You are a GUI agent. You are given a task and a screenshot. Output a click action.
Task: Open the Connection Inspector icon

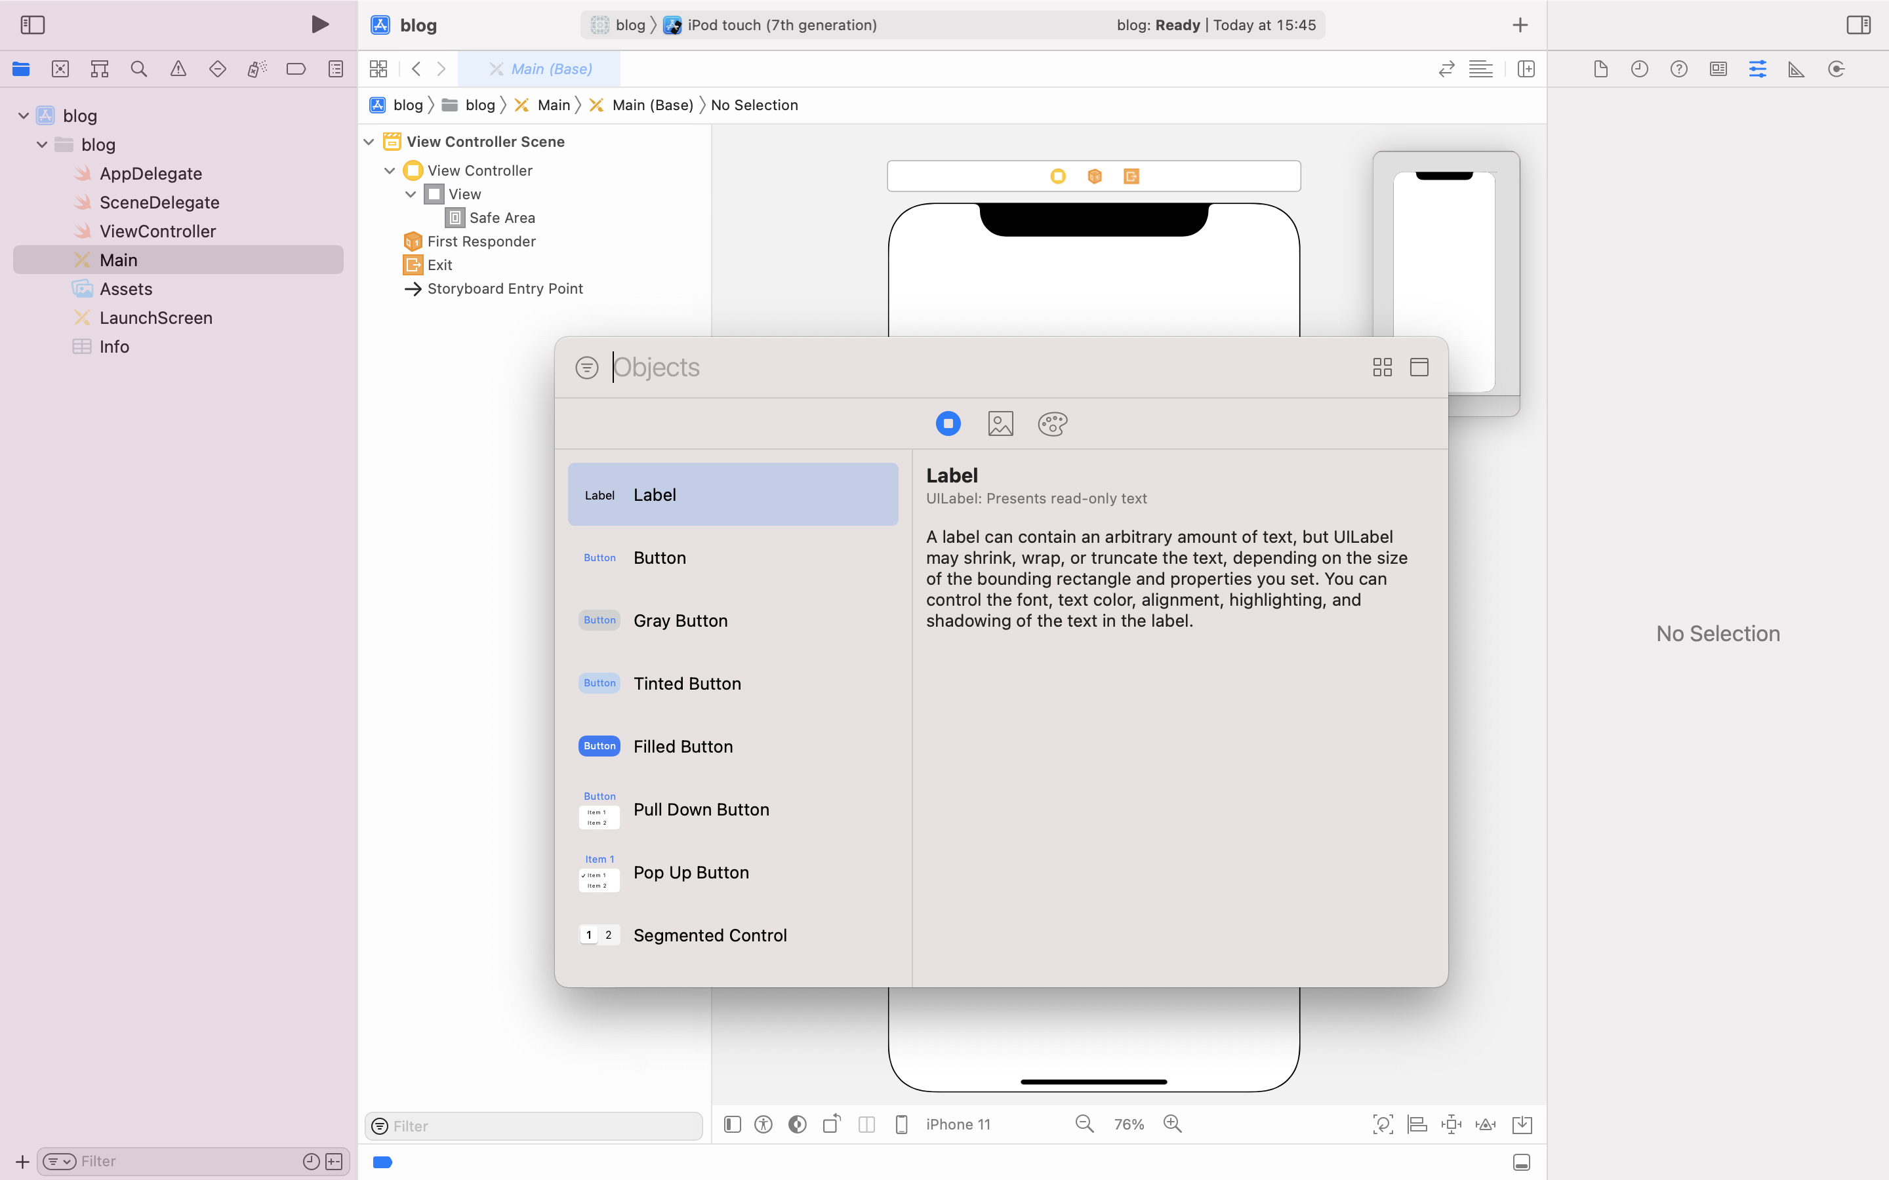coord(1836,68)
